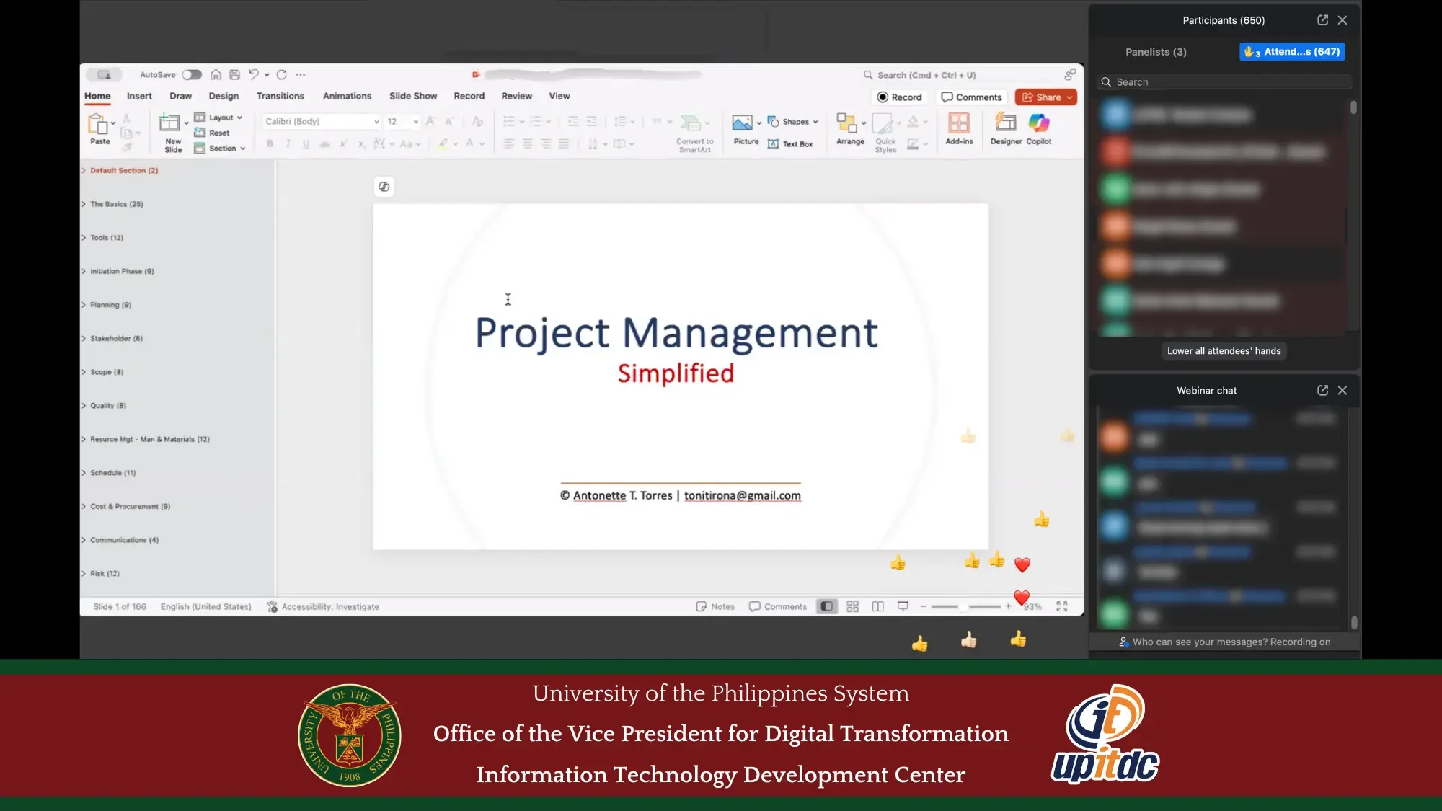Undo the last action
Screen dimensions: 1442x811
pyautogui.click(x=253, y=74)
